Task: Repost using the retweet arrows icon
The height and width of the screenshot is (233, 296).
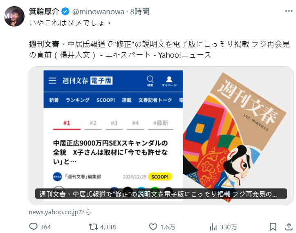Action: tap(93, 227)
